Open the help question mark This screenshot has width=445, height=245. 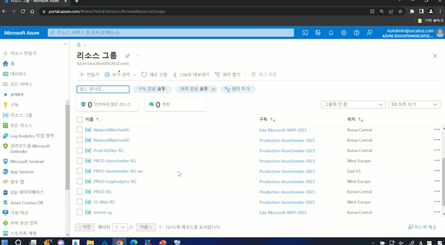[x=357, y=33]
